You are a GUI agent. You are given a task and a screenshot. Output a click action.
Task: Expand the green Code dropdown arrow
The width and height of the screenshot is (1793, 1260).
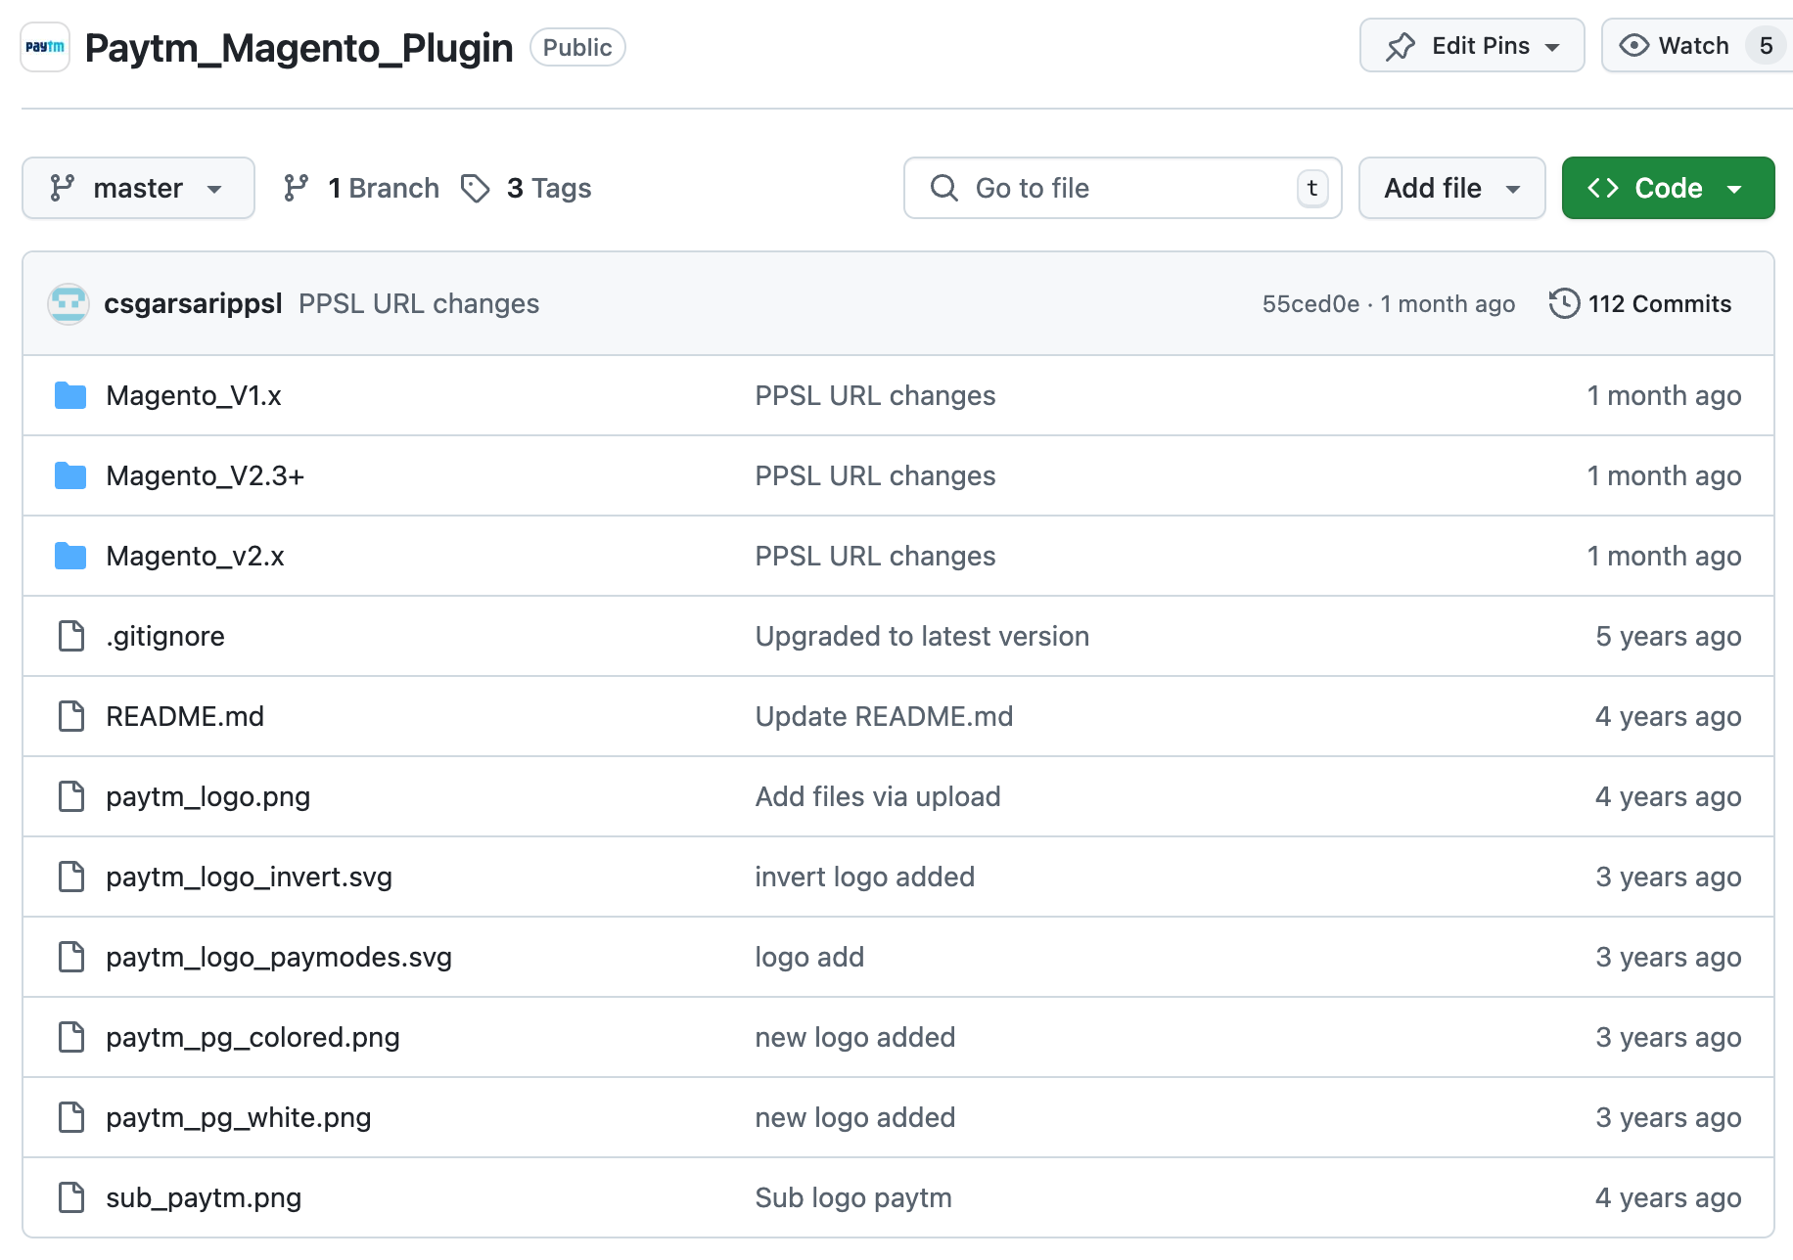point(1734,189)
